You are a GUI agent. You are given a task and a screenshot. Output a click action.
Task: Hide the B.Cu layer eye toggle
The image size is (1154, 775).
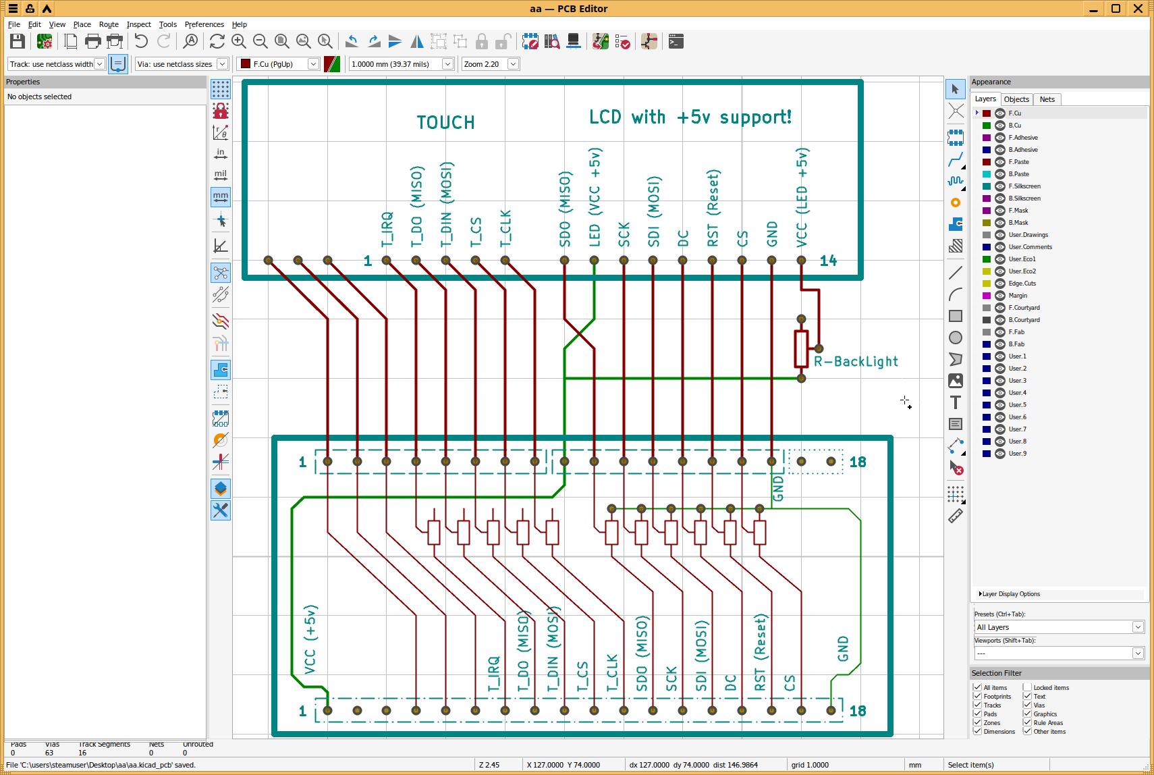click(1000, 126)
